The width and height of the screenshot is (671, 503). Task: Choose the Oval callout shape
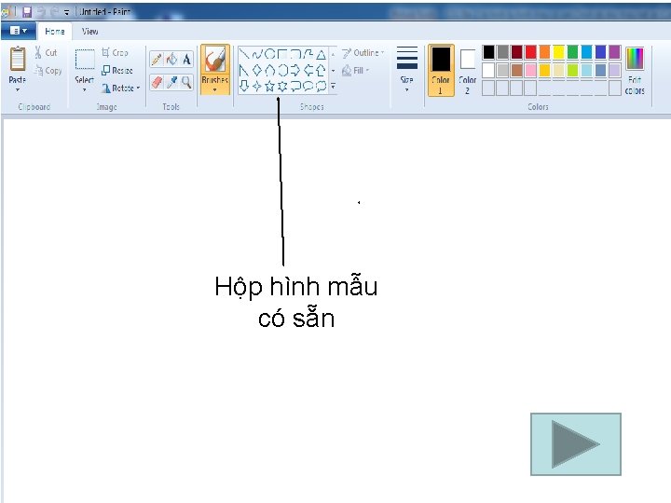click(308, 86)
